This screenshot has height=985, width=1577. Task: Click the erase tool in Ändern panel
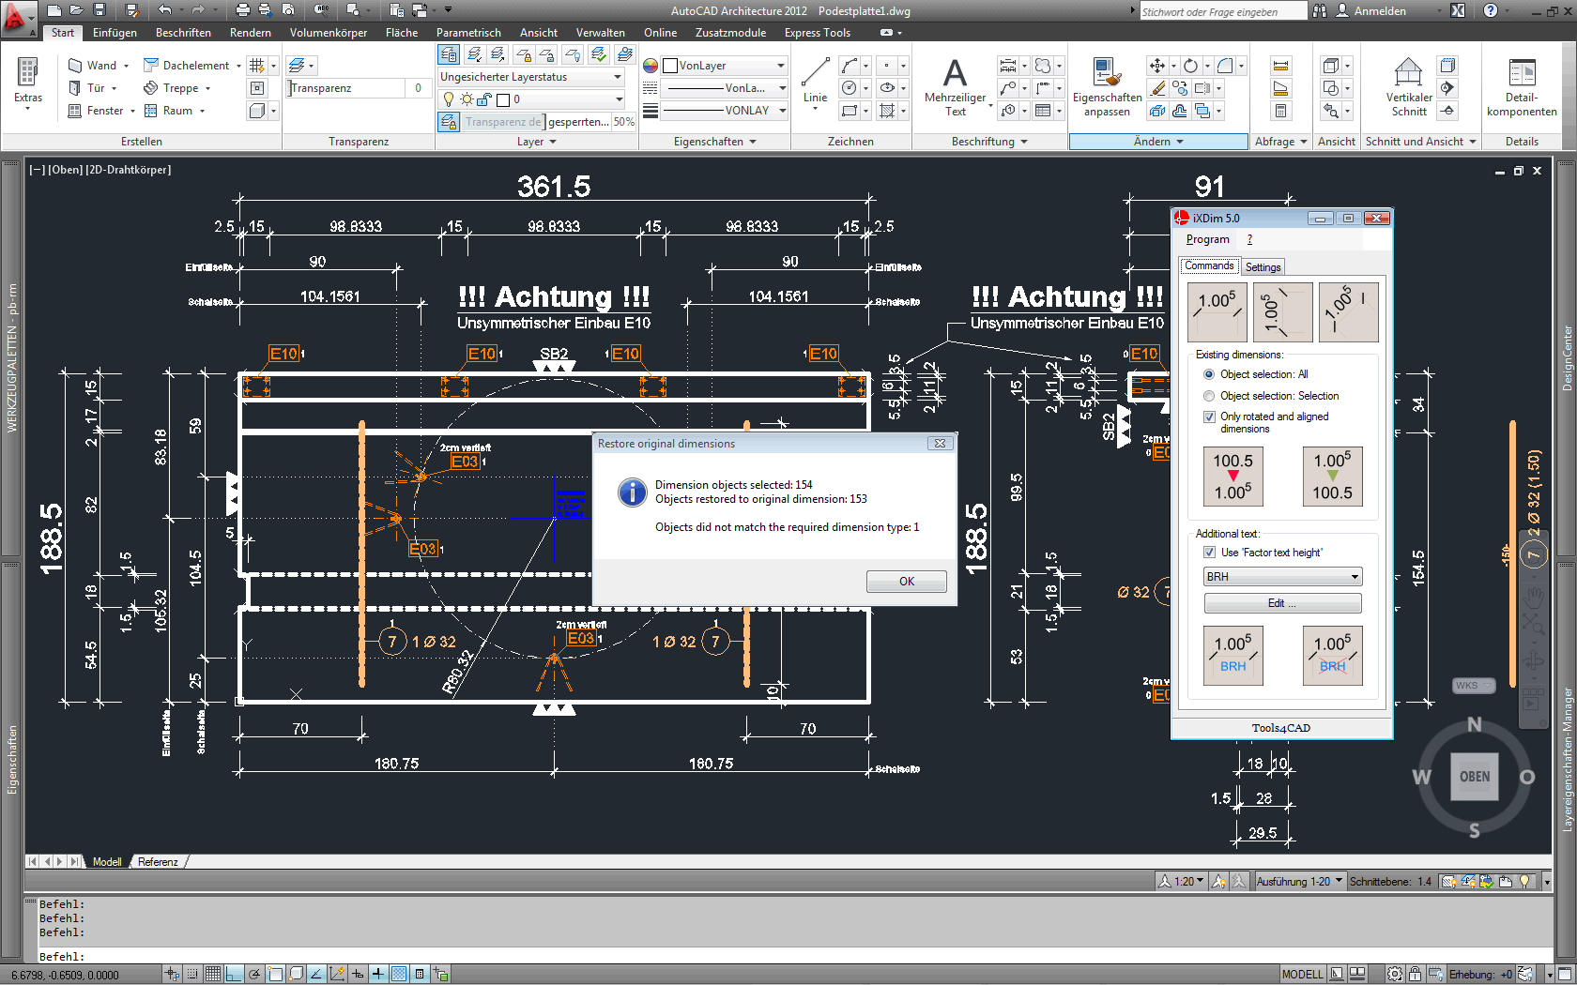1157,88
